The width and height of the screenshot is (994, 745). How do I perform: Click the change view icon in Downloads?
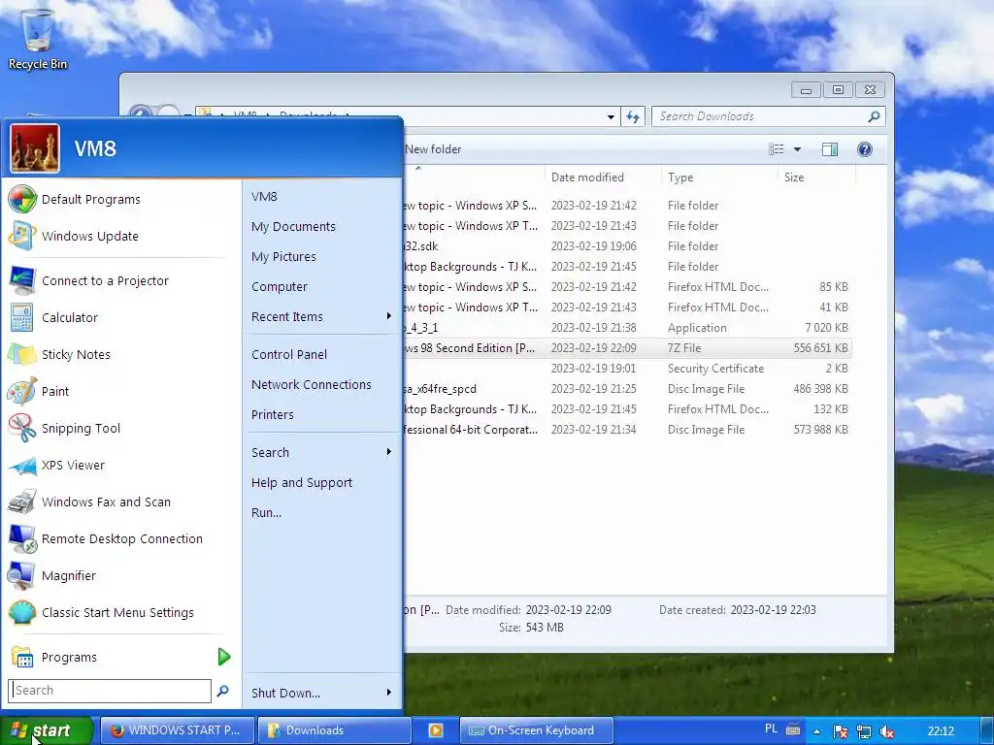(776, 149)
